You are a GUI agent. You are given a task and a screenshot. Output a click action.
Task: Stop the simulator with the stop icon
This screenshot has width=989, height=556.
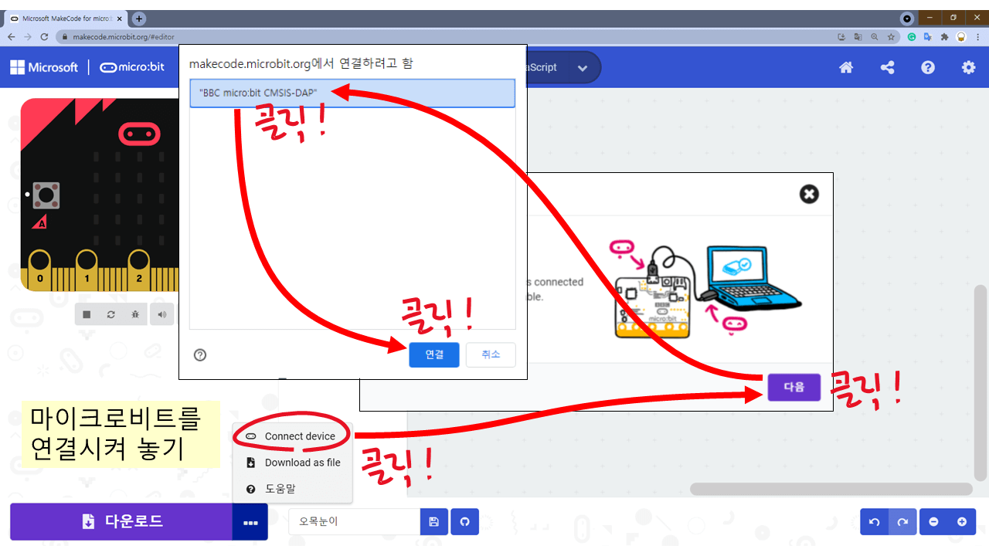coord(87,314)
